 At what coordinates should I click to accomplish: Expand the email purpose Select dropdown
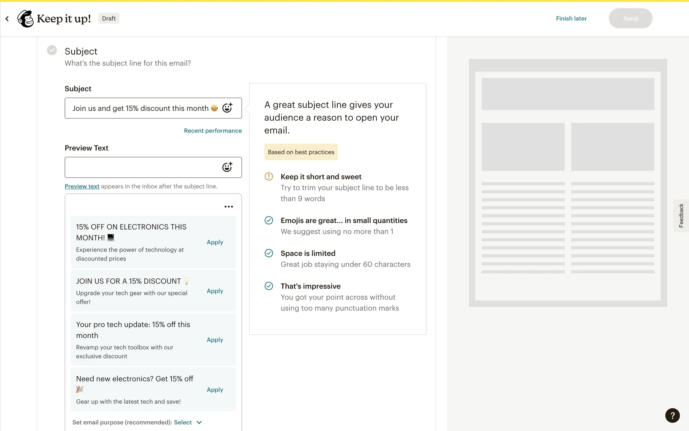point(183,422)
